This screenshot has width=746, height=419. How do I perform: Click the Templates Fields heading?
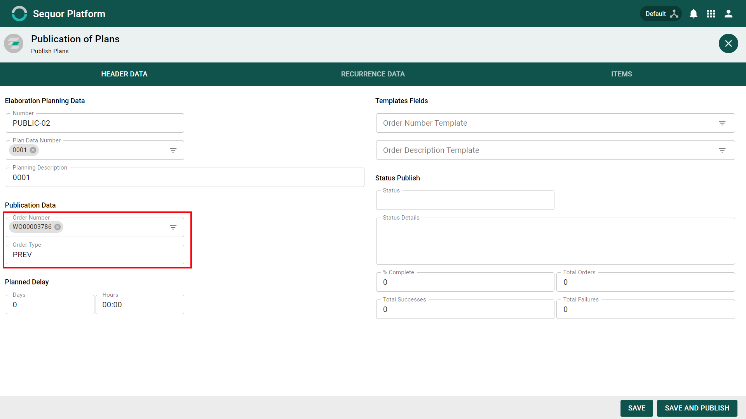tap(401, 101)
